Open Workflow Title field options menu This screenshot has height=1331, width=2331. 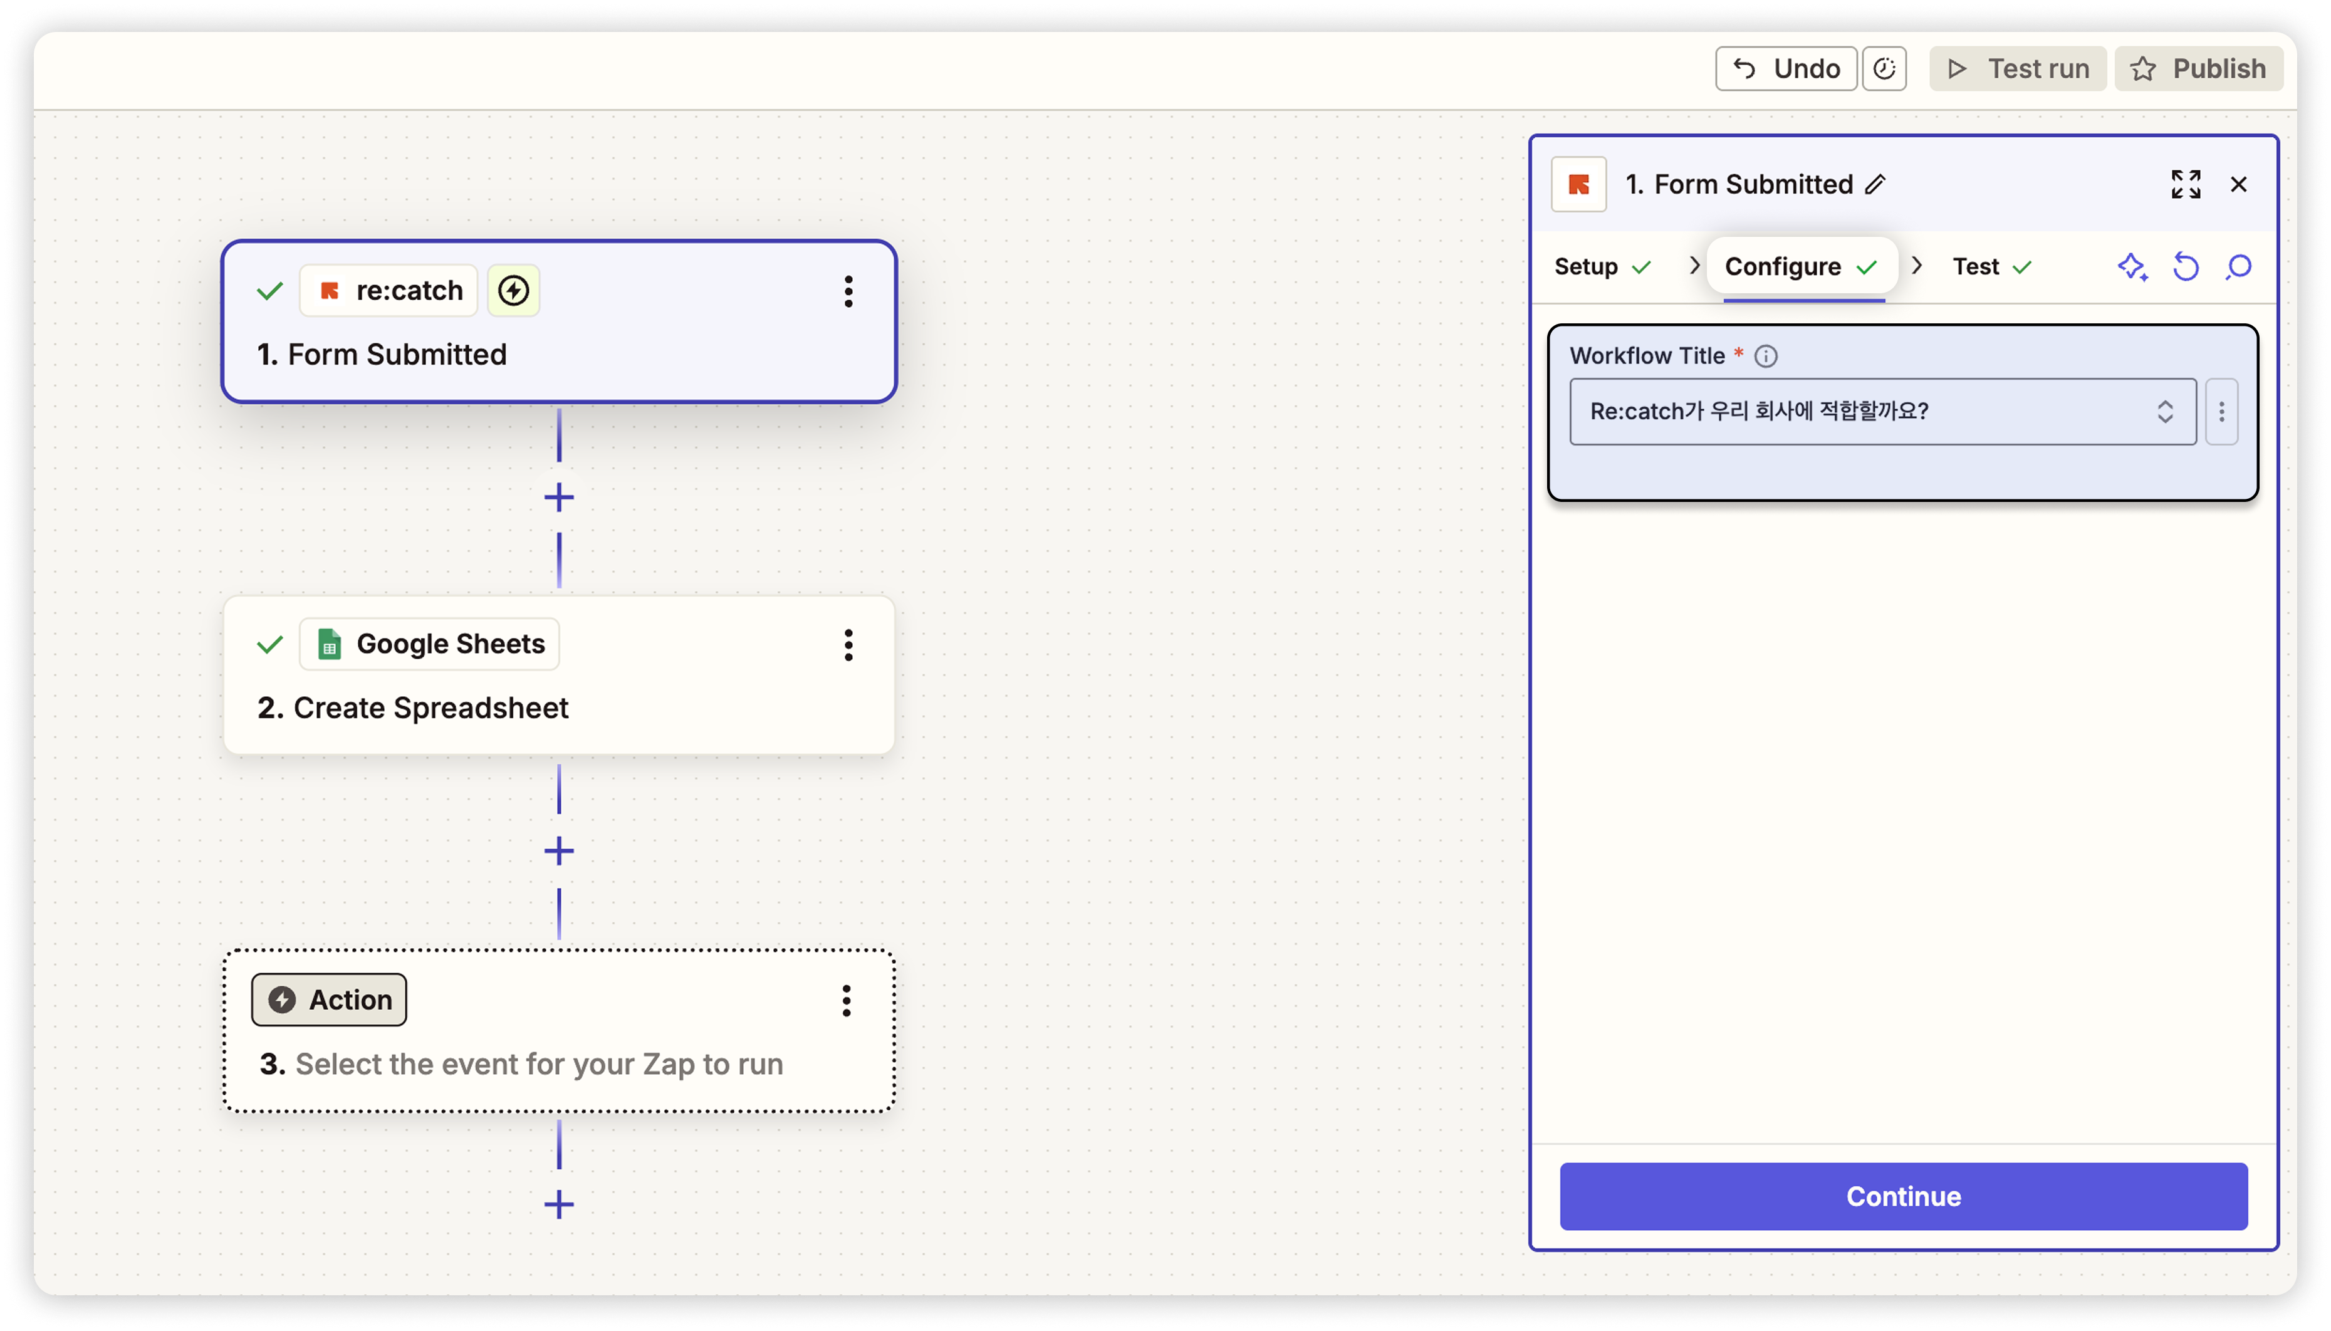pos(2221,411)
